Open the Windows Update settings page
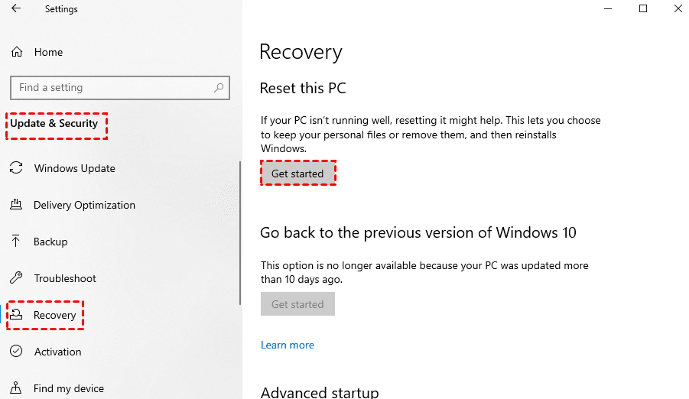 click(x=74, y=168)
